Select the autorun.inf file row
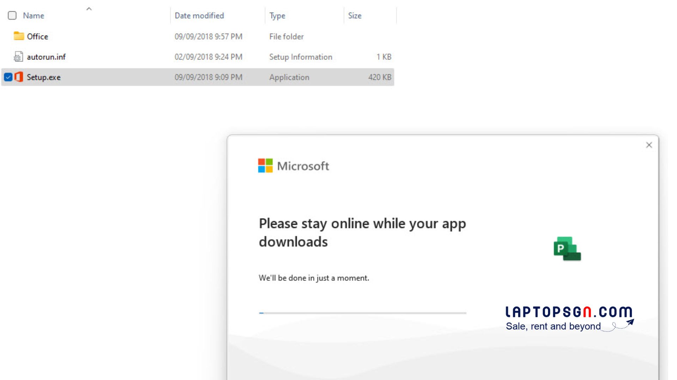The height and width of the screenshot is (380, 677). tap(46, 57)
